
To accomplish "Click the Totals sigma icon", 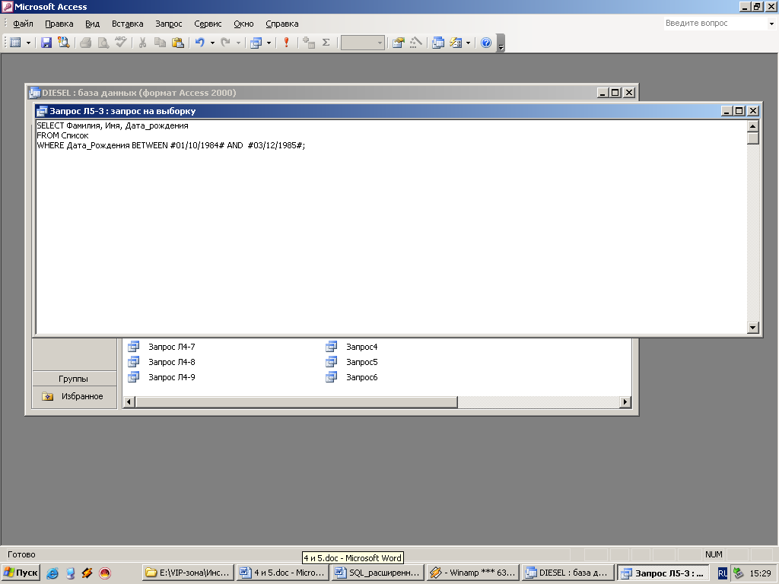I will (326, 43).
